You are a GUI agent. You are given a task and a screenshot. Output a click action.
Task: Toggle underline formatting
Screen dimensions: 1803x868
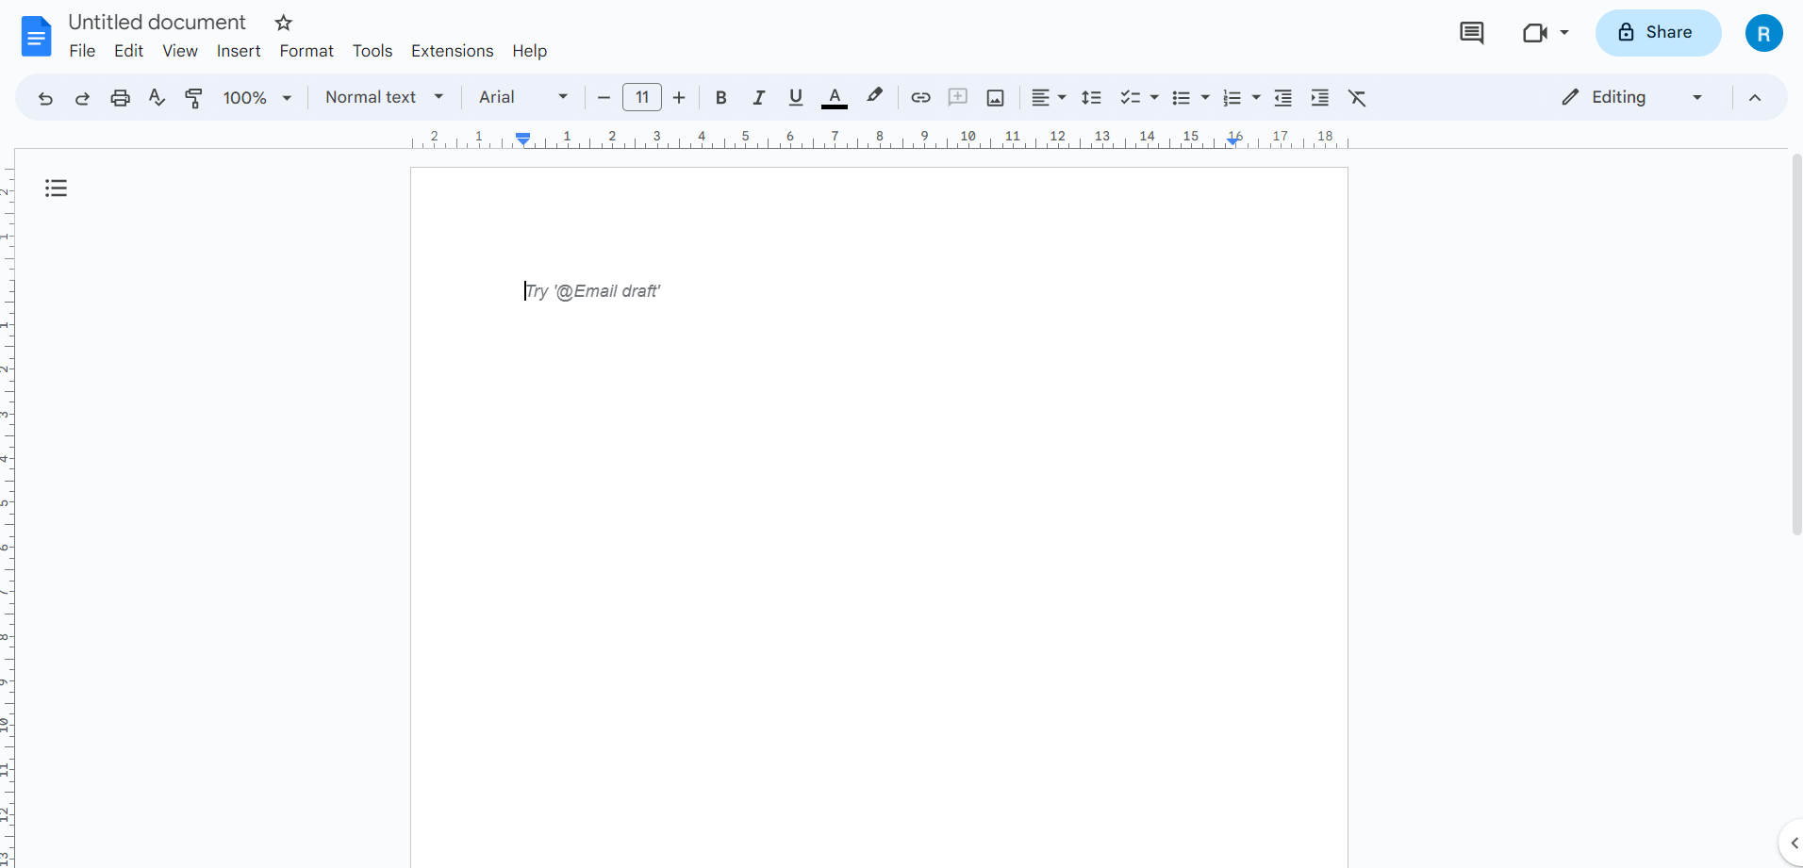[x=796, y=97]
